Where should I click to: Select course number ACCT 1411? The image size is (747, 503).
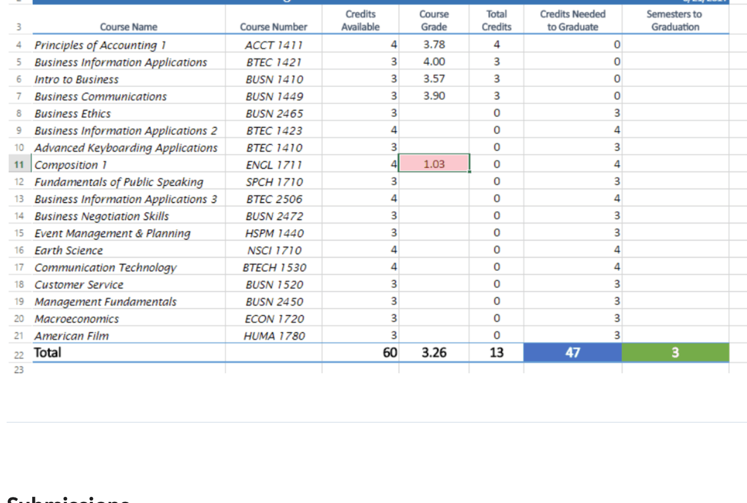273,44
